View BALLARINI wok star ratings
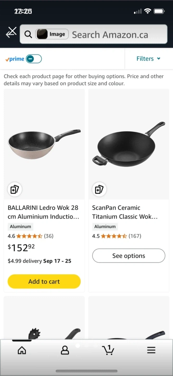Viewport: 173px width, 376px height. 29,236
